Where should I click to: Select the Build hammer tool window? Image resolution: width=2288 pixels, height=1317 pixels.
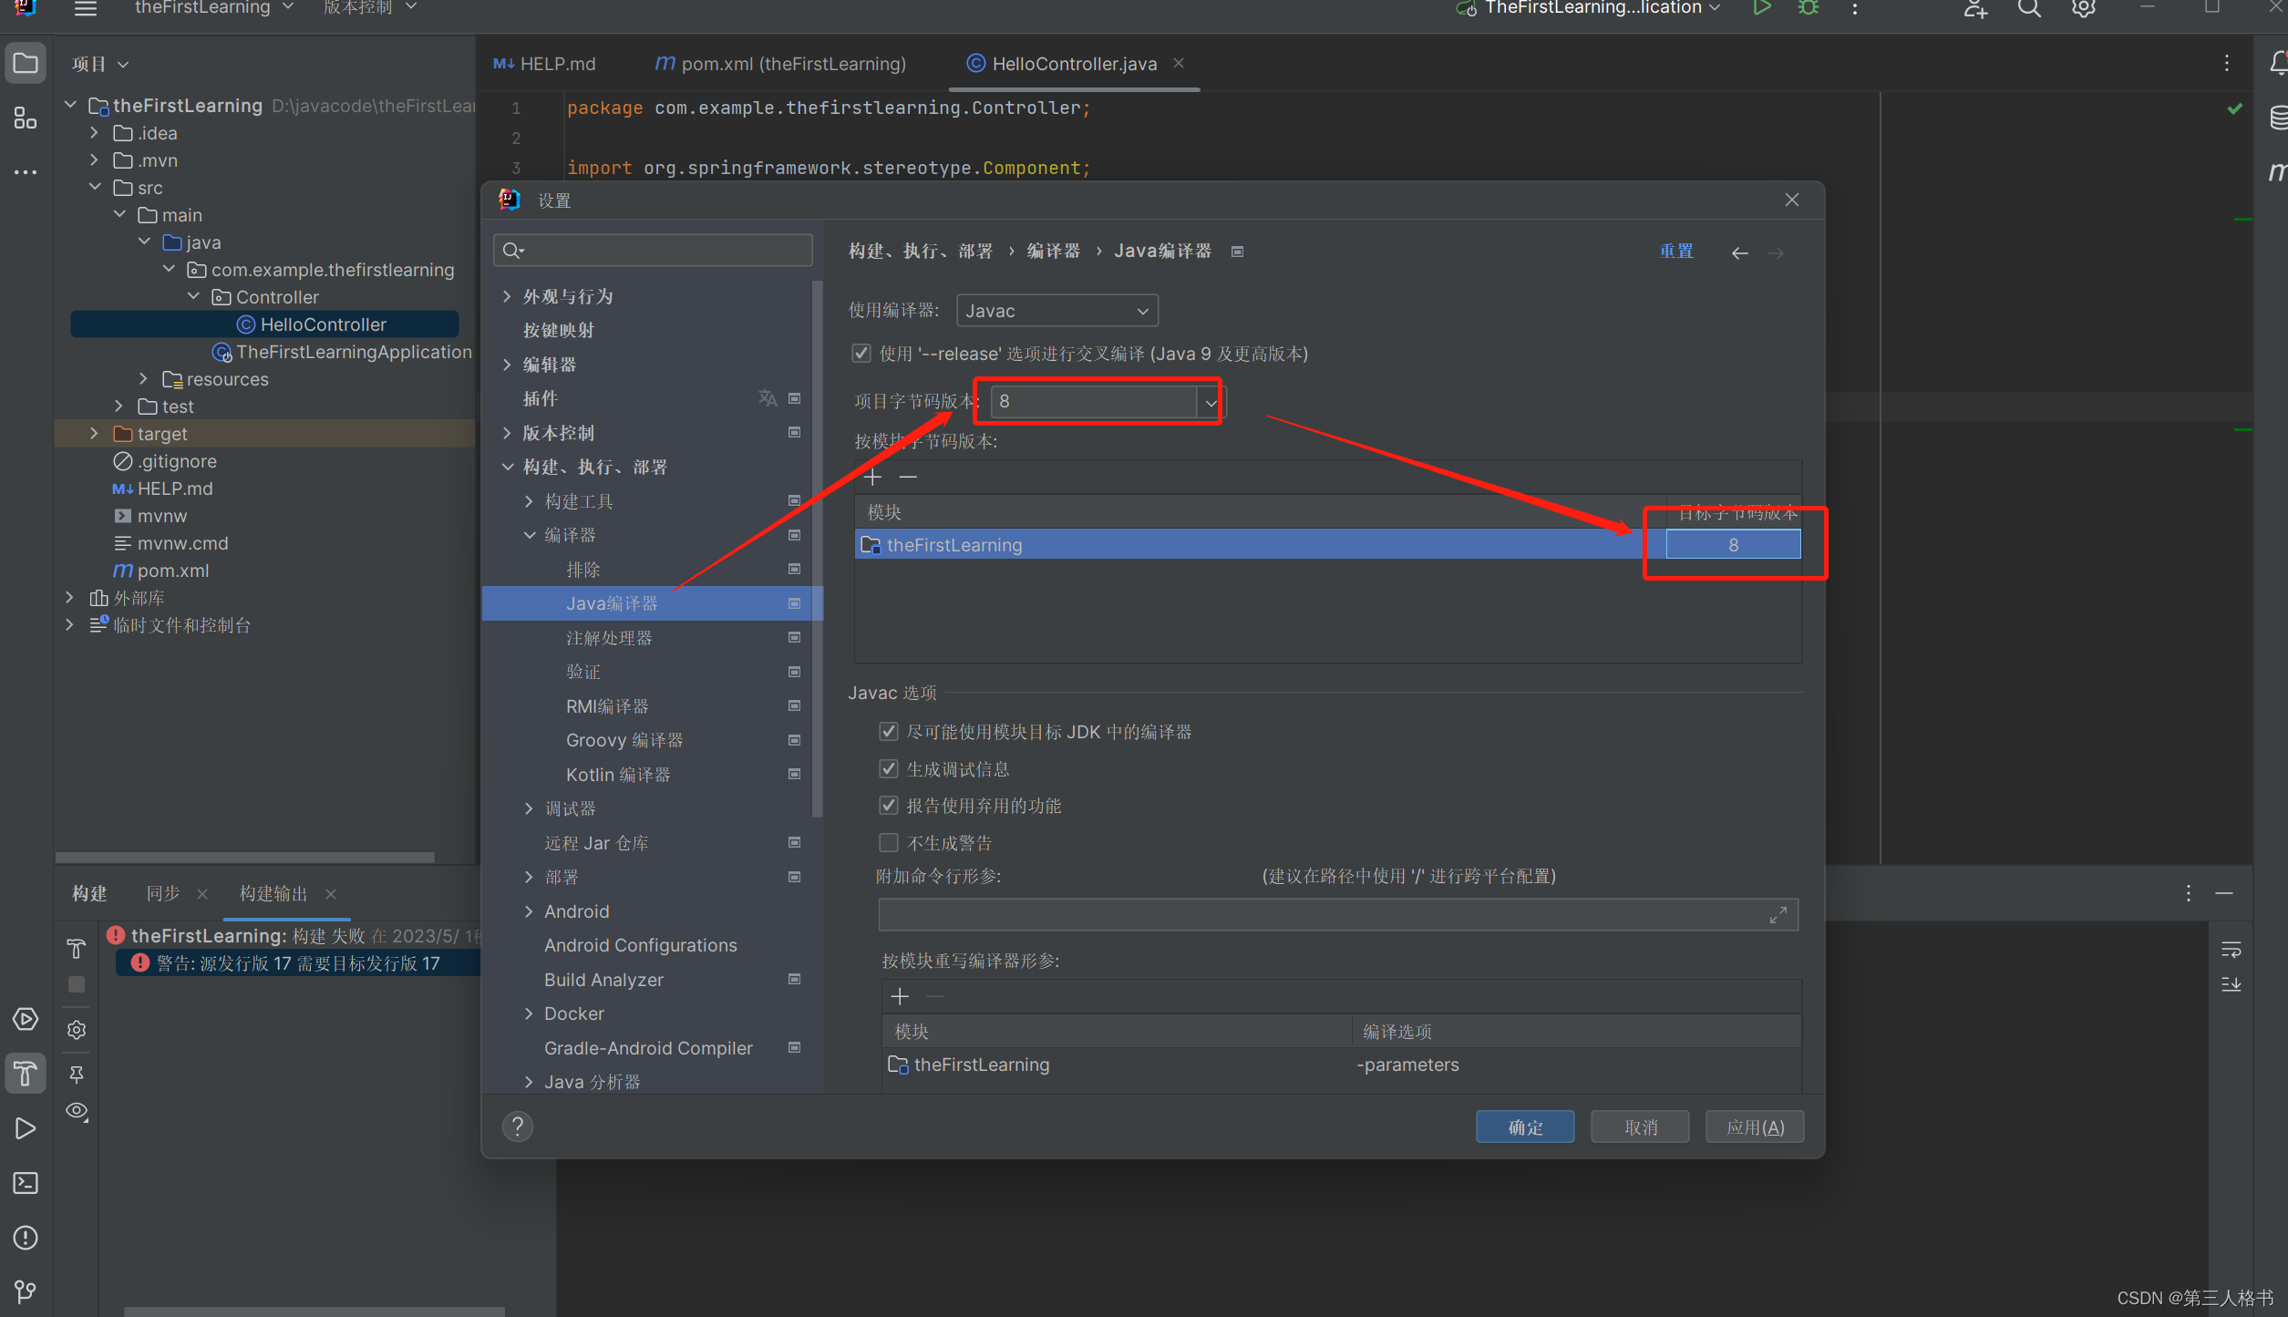coord(26,1074)
